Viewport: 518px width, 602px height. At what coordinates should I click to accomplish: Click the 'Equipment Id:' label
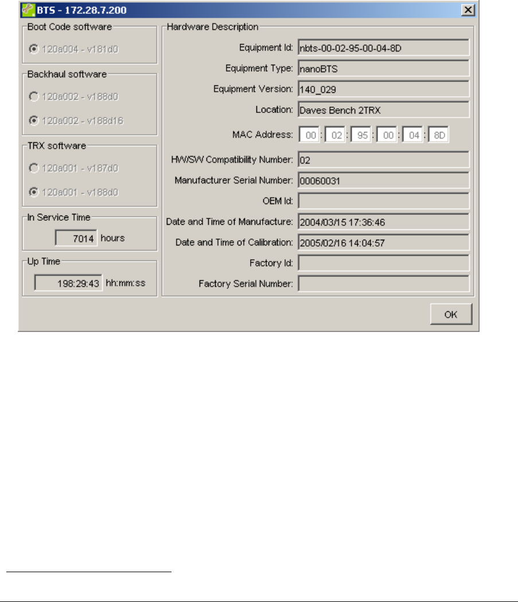(x=266, y=48)
